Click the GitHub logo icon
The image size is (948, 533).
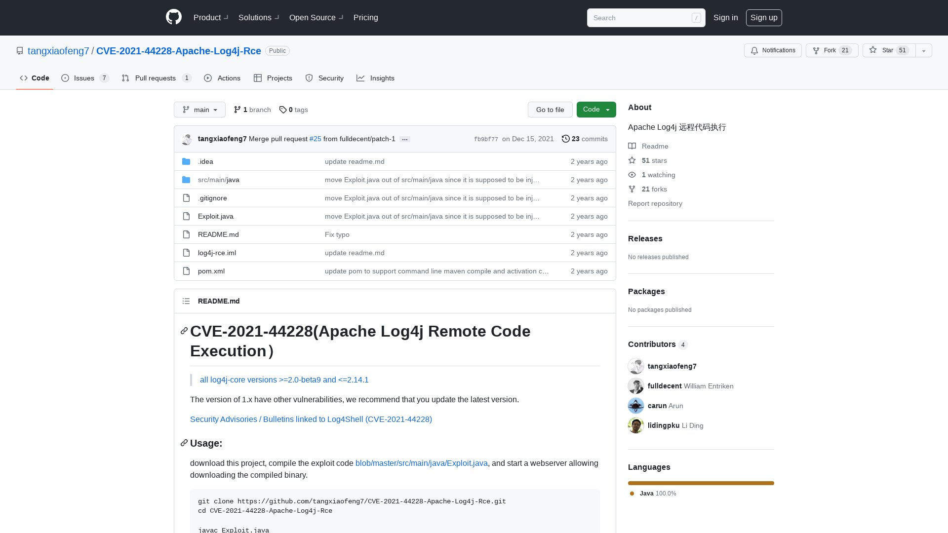pyautogui.click(x=174, y=17)
